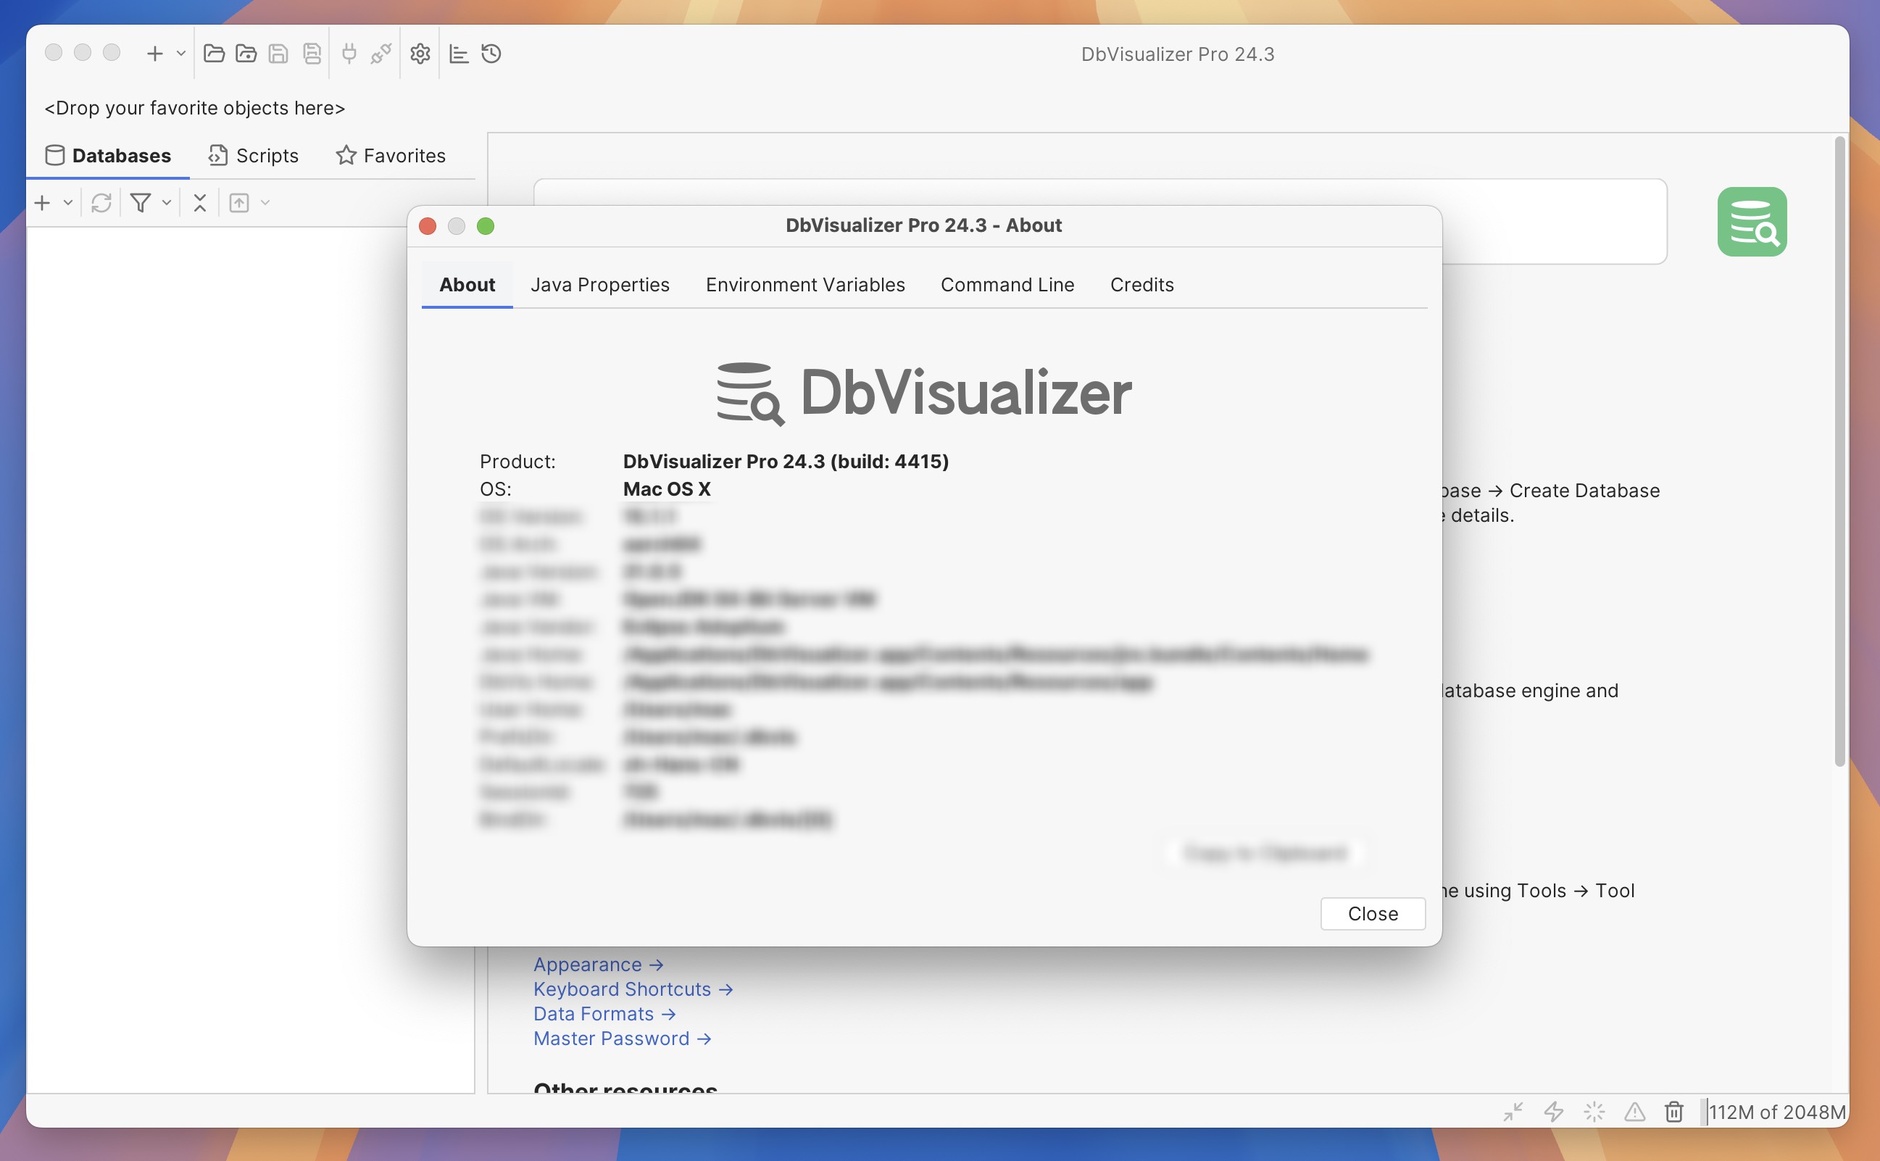Click the Connect plug icon
Viewport: 1880px width, 1161px height.
(x=349, y=54)
